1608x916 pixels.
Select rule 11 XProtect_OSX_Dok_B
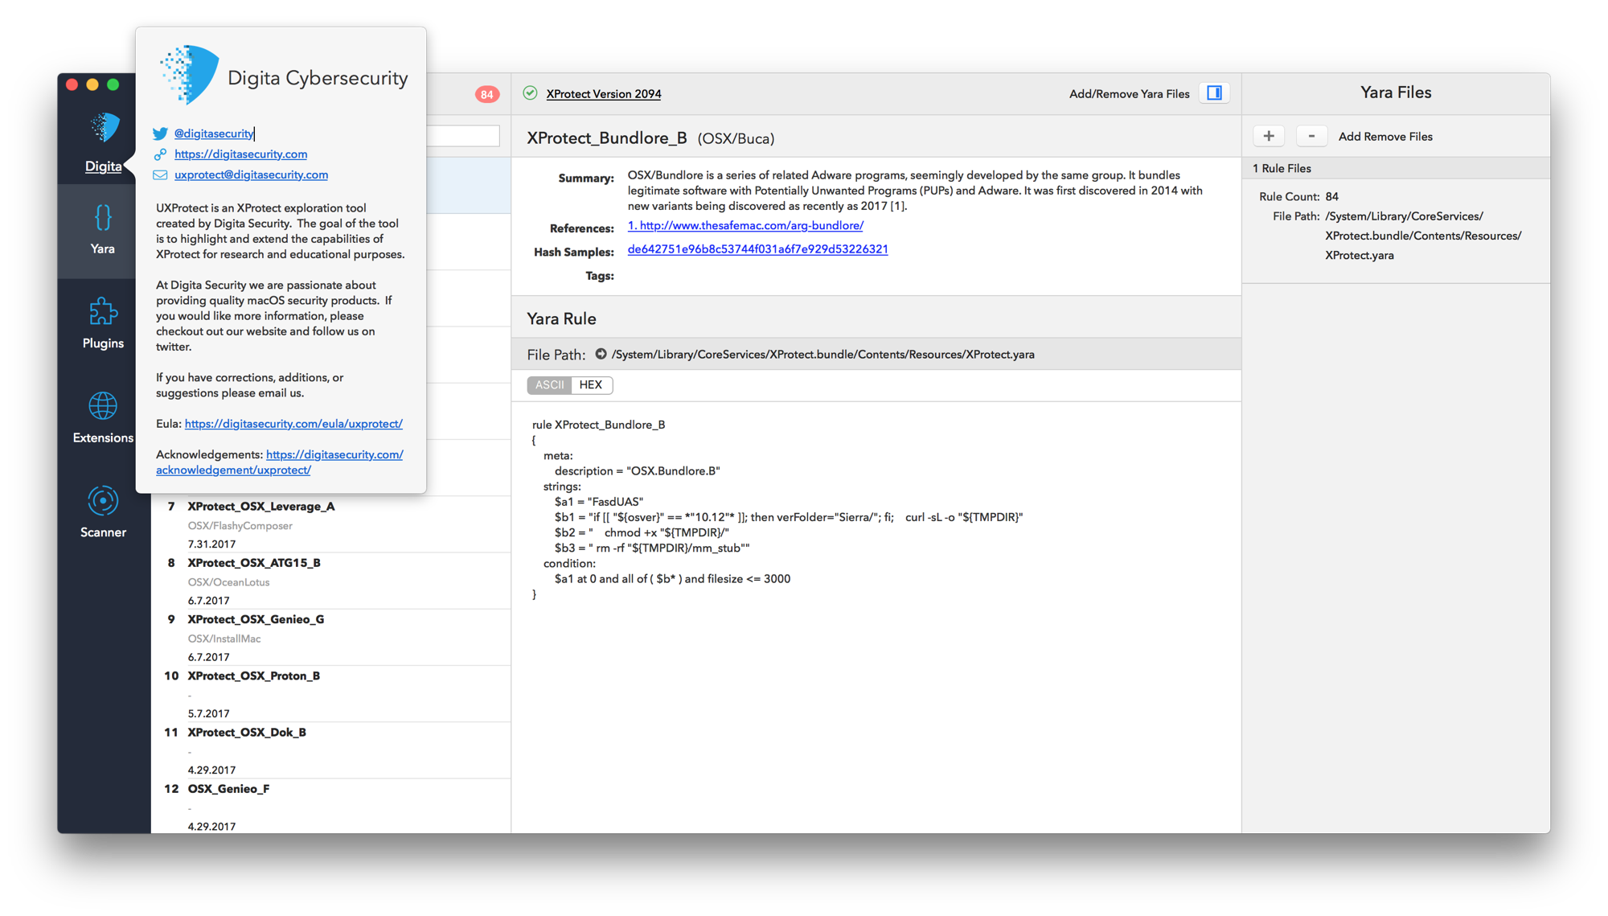(x=330, y=750)
